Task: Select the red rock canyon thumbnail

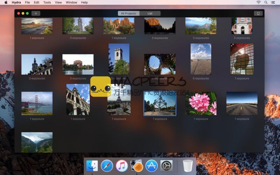Action: pos(119,26)
